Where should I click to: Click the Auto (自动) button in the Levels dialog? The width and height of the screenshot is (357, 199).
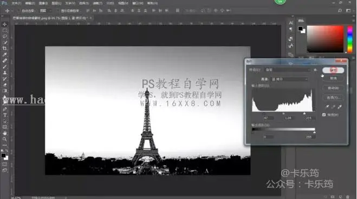point(333,88)
